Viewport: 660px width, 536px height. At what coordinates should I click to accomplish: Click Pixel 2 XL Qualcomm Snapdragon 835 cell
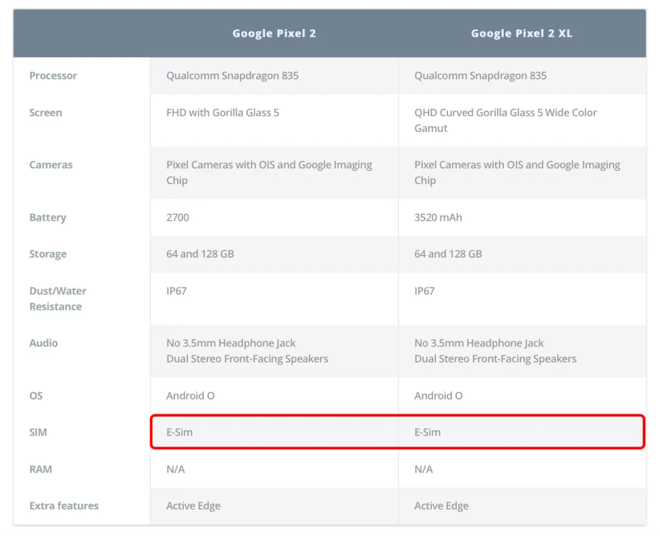[522, 75]
